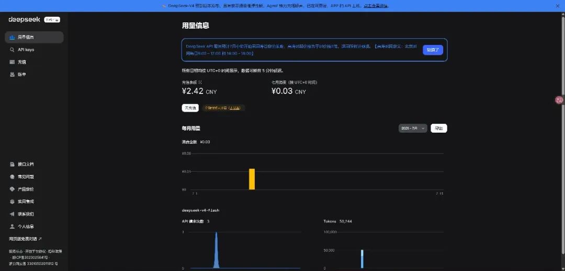Click the deepseek logo in sidebar
565x271 pixels.
pos(24,19)
